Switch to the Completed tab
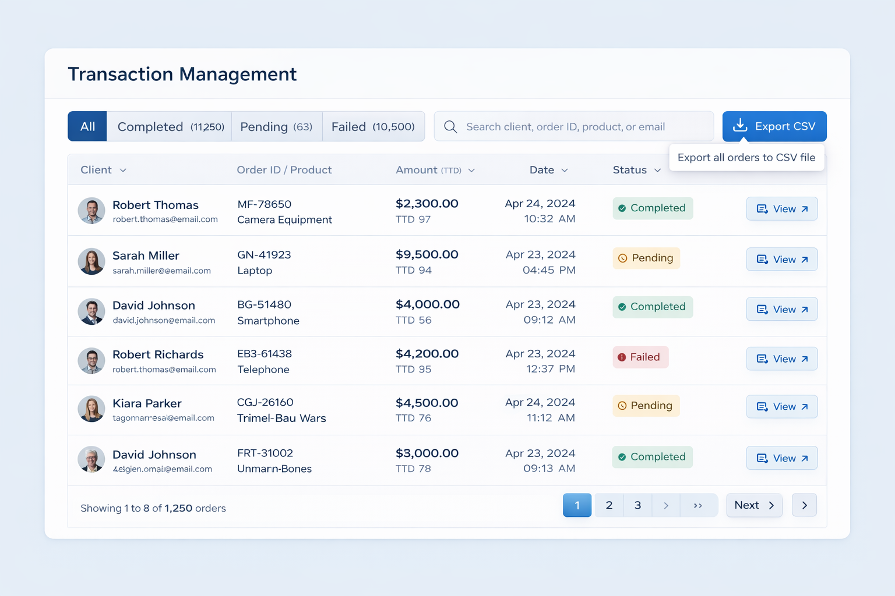Screen dimensions: 895x596 click(x=169, y=126)
